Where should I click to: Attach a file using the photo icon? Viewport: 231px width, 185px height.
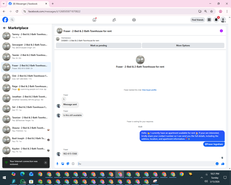tap(63, 164)
